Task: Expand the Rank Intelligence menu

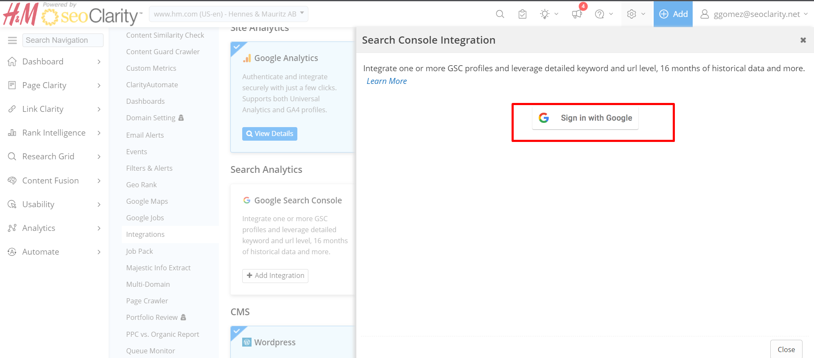Action: click(x=54, y=133)
